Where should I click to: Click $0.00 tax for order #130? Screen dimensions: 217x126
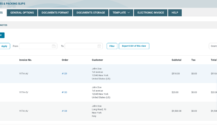click(194, 92)
